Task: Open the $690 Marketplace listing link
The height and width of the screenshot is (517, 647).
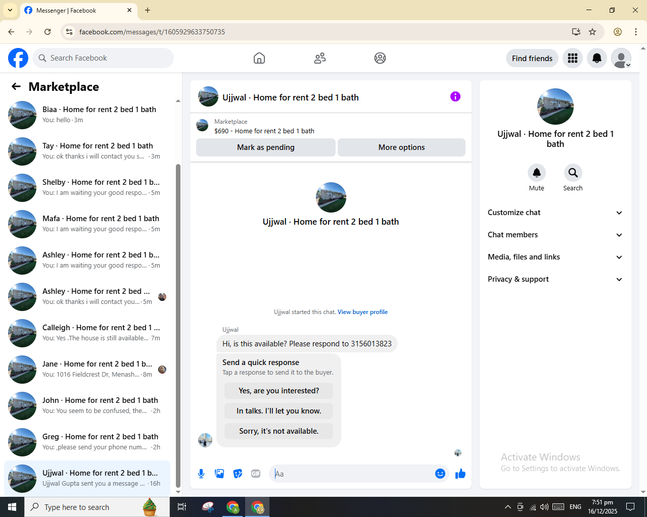Action: pyautogui.click(x=264, y=131)
